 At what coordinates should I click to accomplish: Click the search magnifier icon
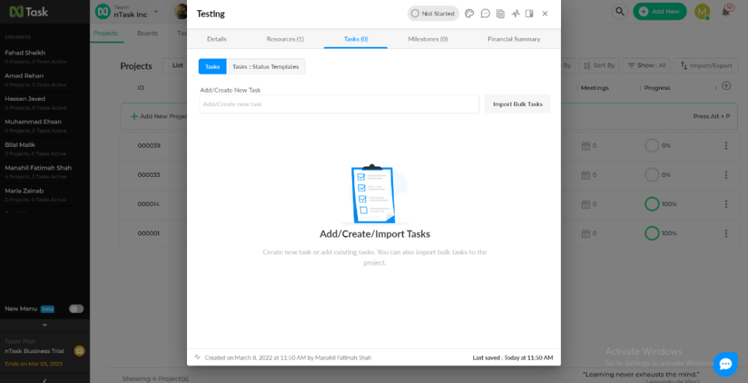619,11
